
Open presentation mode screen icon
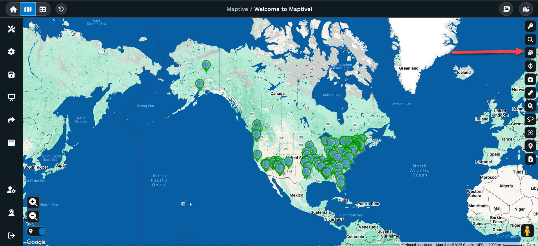tap(11, 97)
